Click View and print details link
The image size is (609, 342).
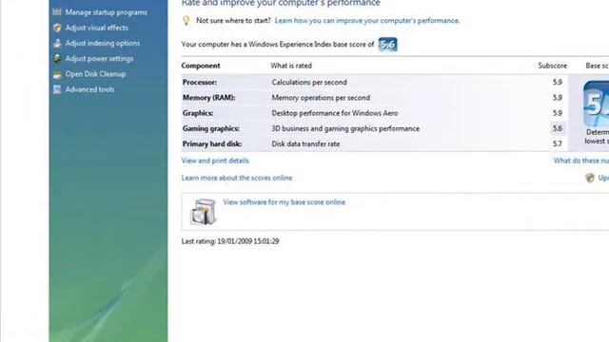coord(215,161)
